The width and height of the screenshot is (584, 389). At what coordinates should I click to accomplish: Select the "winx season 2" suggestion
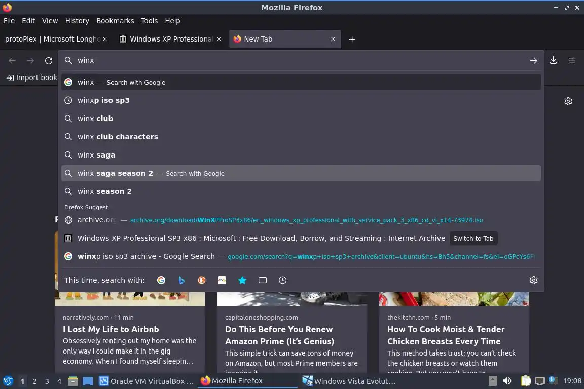[301, 191]
